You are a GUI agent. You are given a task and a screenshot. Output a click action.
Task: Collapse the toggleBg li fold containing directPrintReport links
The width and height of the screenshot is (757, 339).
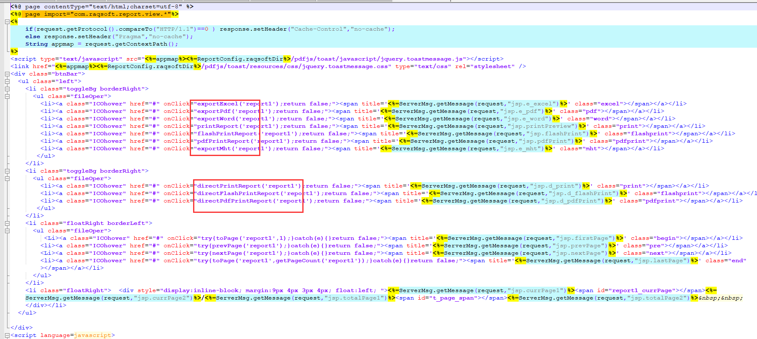tap(7, 171)
